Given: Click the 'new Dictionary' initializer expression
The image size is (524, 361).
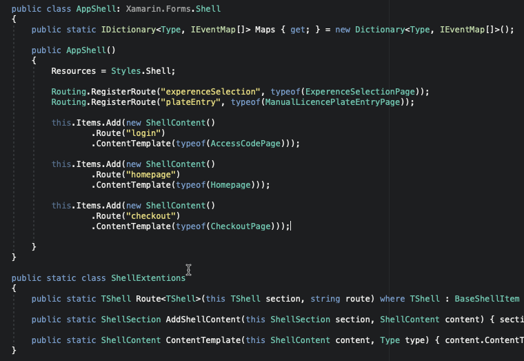Looking at the screenshot, I should 370,30.
